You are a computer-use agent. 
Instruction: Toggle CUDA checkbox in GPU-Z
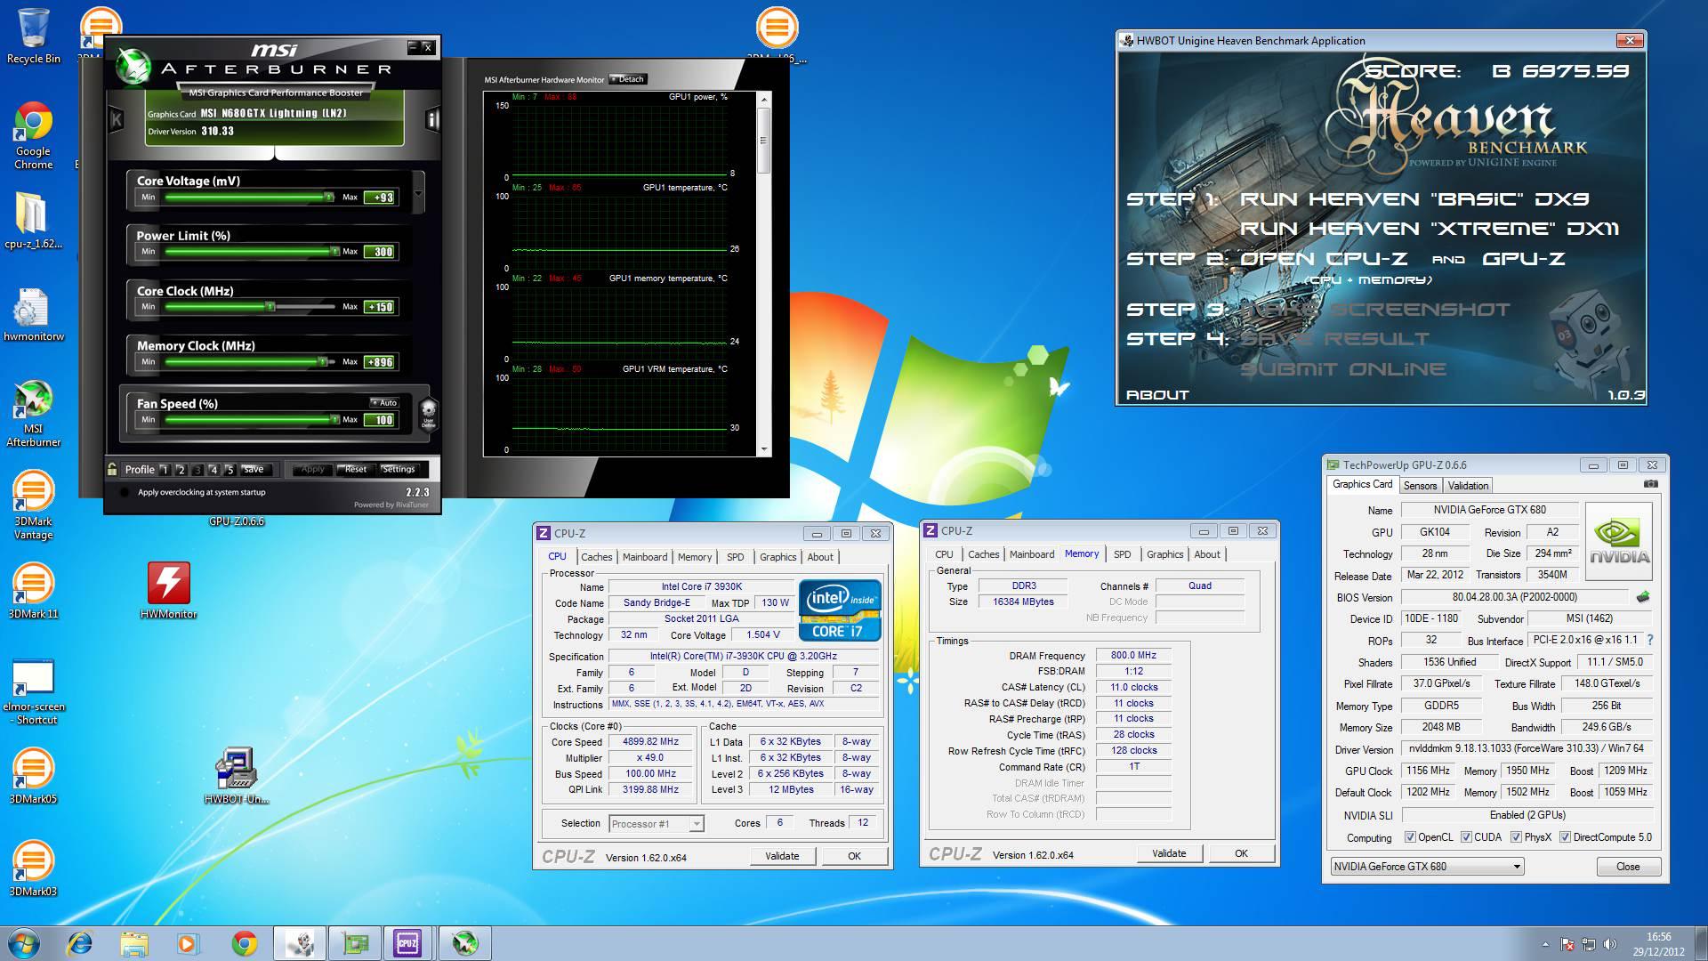coord(1466,837)
